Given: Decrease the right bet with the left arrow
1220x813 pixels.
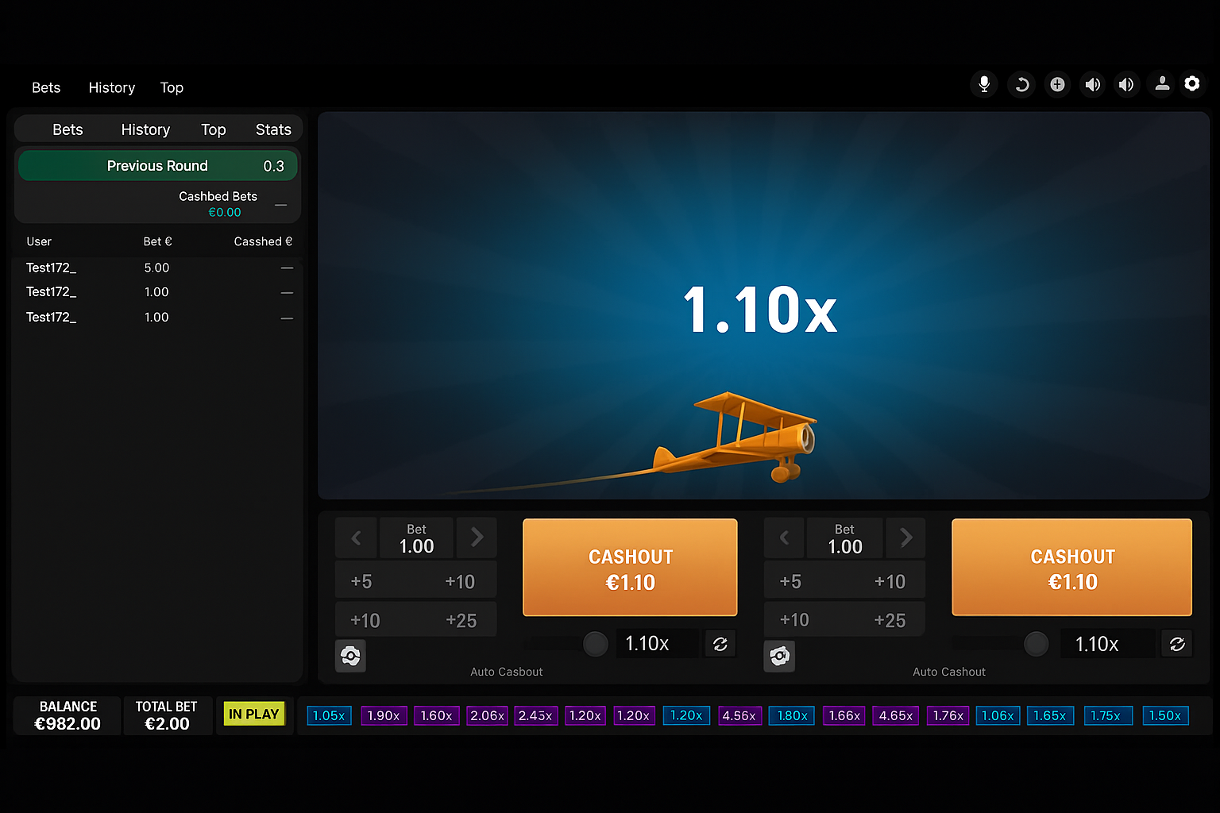Looking at the screenshot, I should [x=784, y=538].
